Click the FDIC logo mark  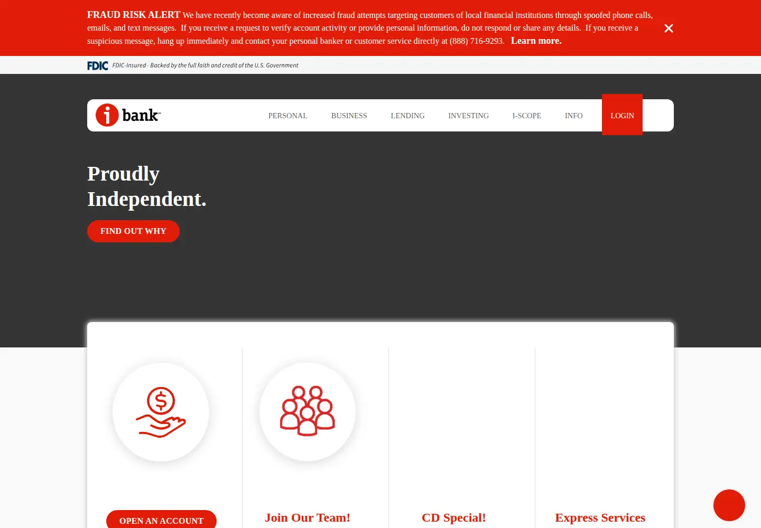tap(98, 65)
